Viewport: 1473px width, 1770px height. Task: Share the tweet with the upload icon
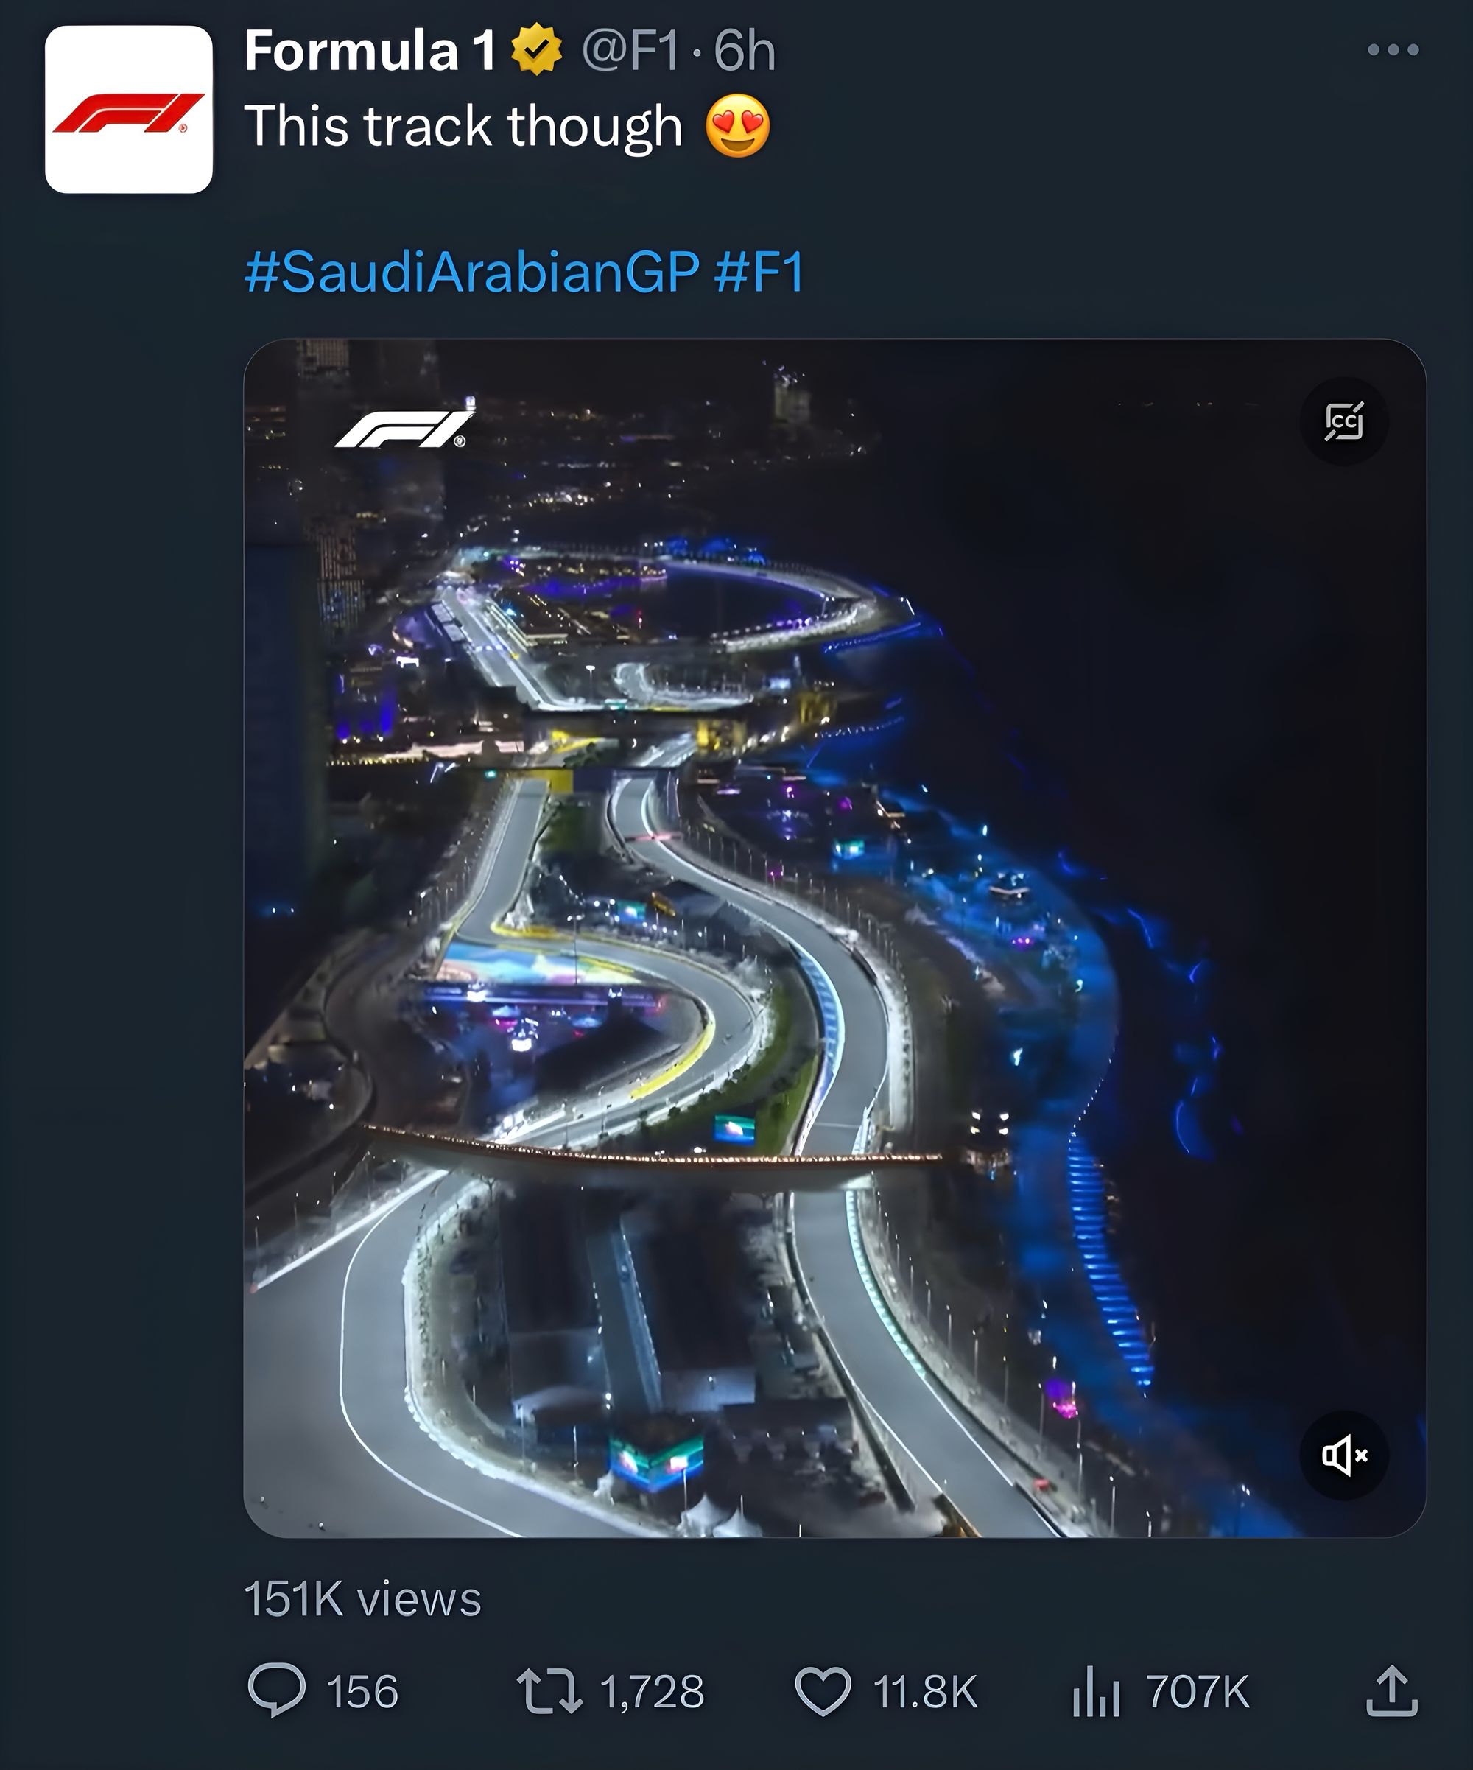(x=1392, y=1690)
